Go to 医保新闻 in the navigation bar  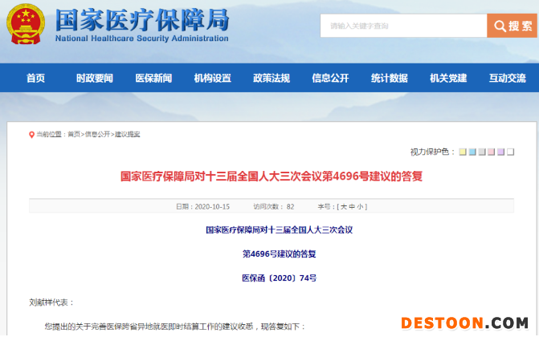[153, 78]
